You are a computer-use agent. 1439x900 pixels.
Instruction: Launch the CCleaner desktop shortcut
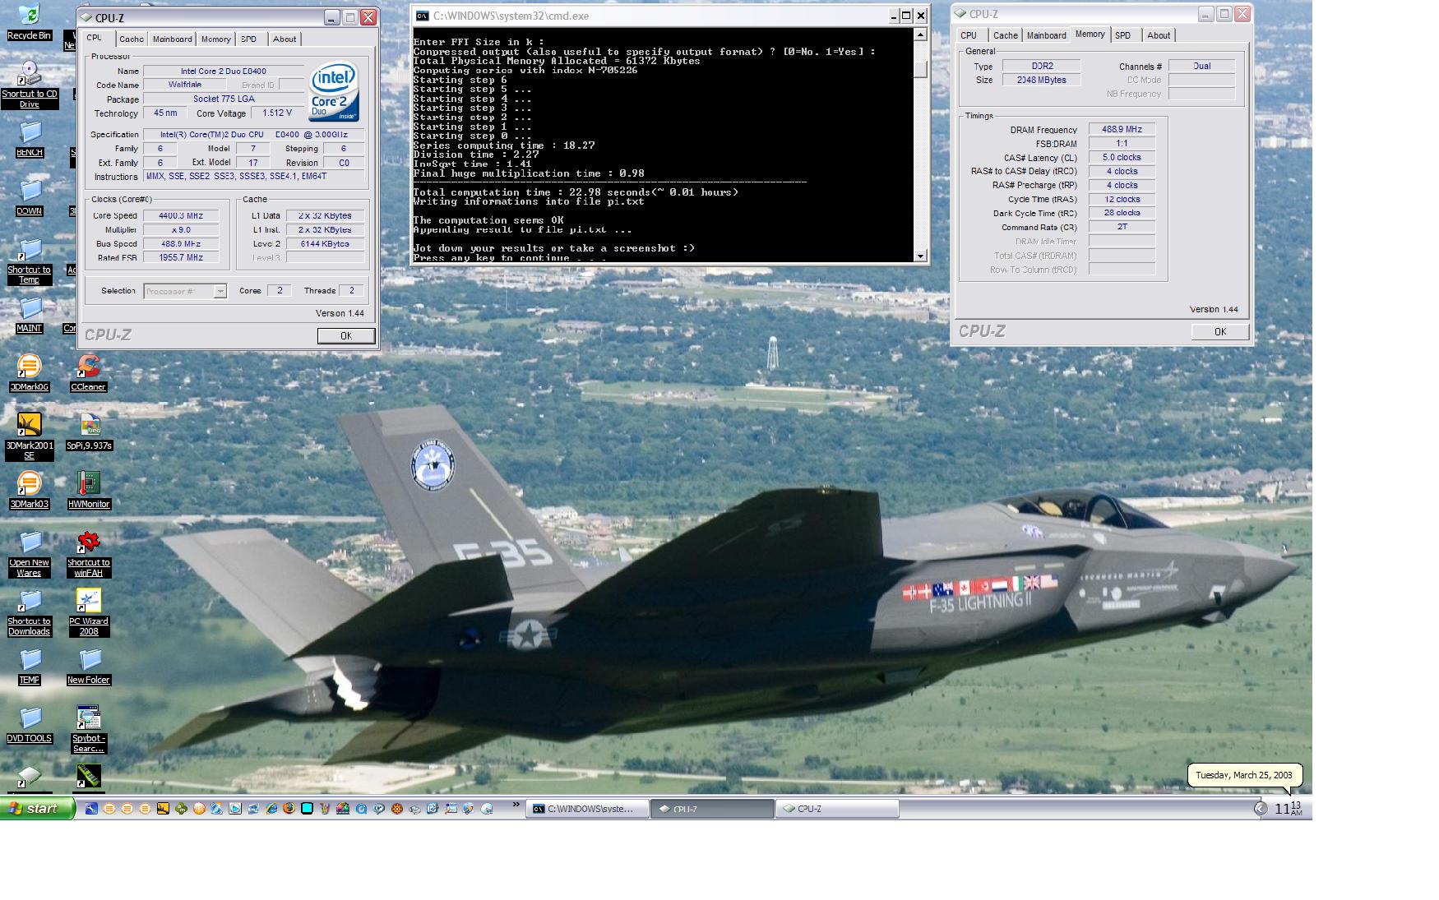click(x=88, y=374)
